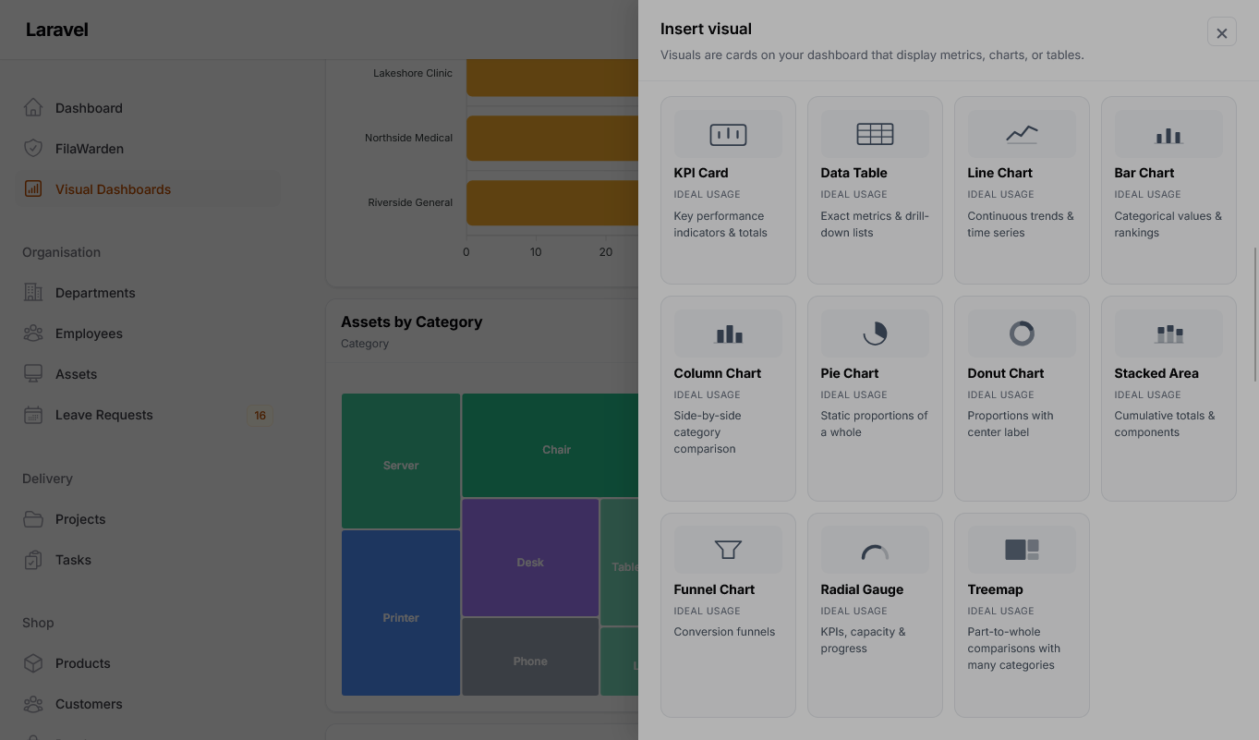Click the Desk tile in treemap
1259x740 pixels.
[530, 558]
